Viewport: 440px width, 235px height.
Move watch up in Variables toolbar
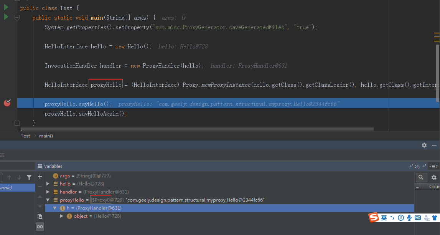40,197
